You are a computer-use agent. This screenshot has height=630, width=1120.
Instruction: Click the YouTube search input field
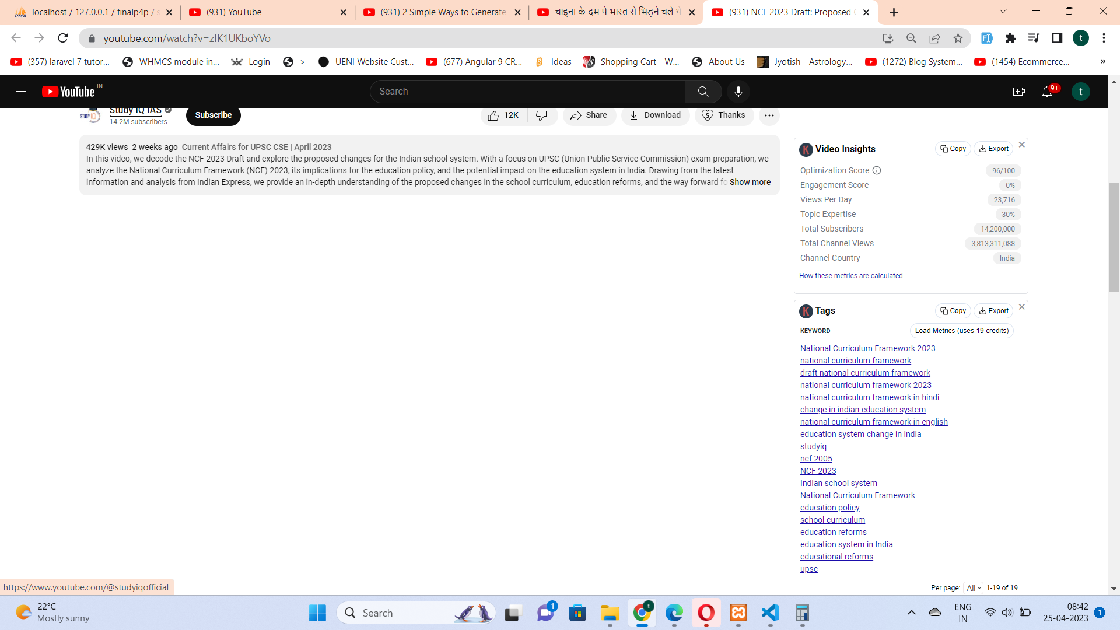pyautogui.click(x=528, y=92)
